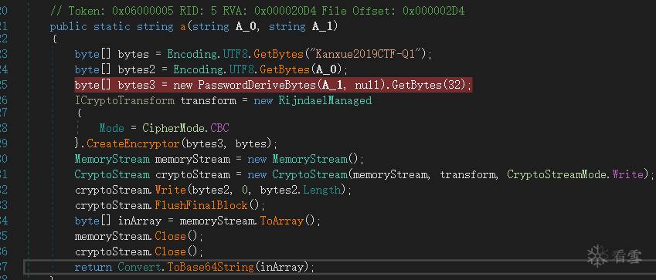The image size is (656, 280).
Task: Click the FlushFinalBlock method call
Action: click(x=201, y=206)
